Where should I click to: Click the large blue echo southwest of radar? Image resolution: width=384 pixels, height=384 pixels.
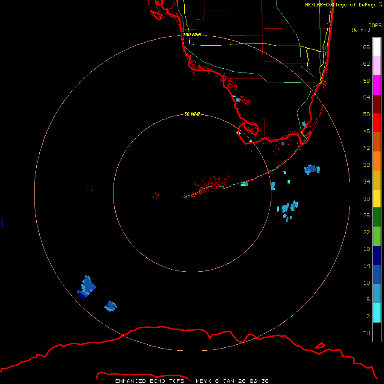coord(87,287)
